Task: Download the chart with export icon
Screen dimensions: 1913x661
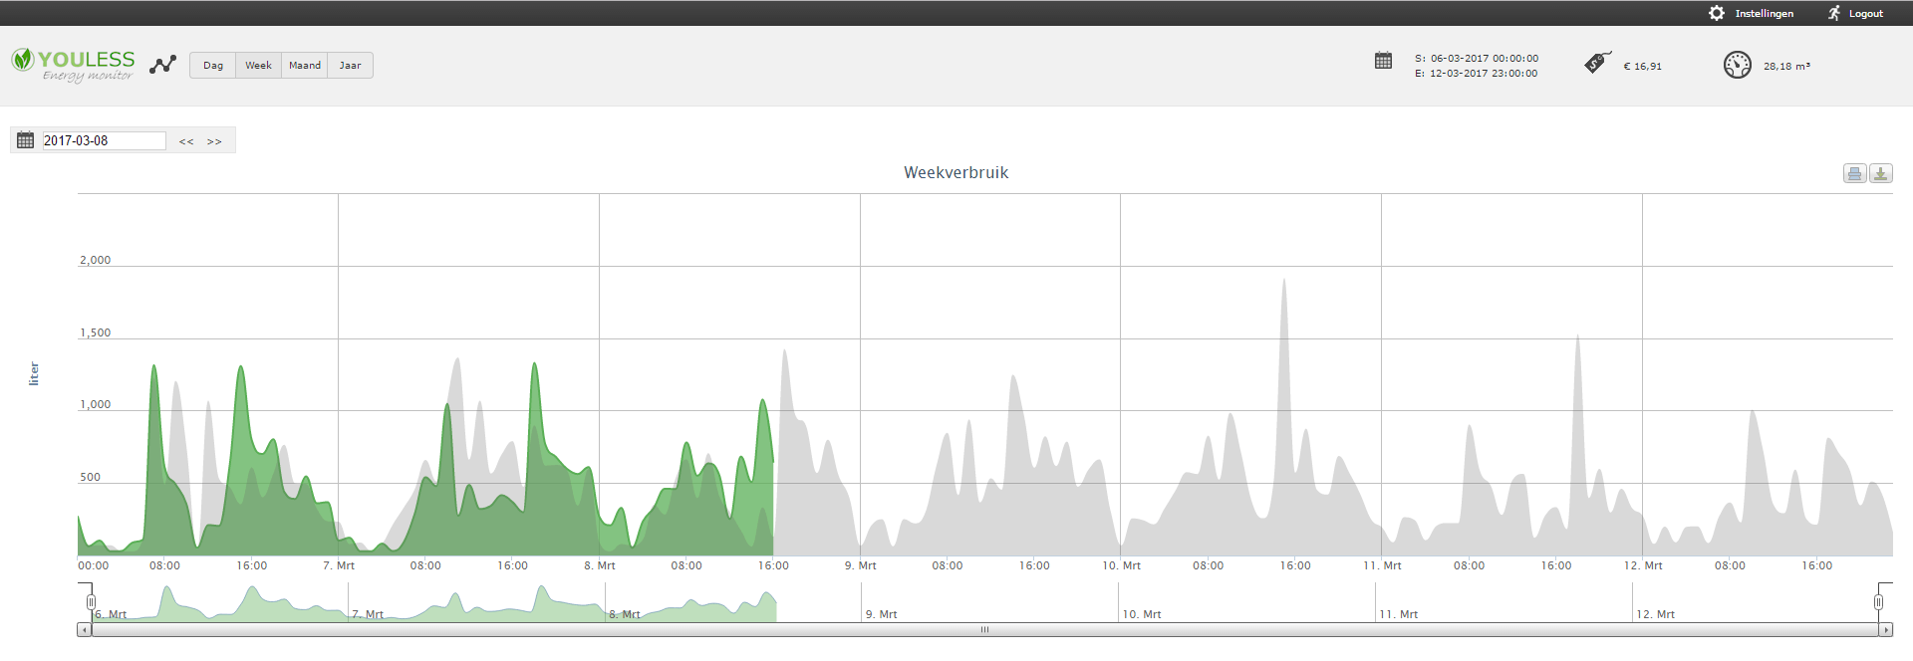Action: [x=1880, y=173]
